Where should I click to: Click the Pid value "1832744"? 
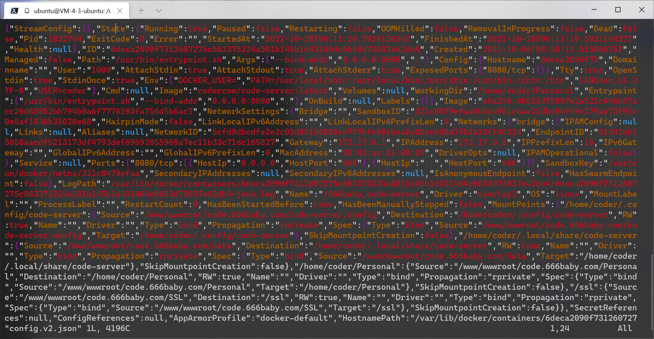pos(65,39)
